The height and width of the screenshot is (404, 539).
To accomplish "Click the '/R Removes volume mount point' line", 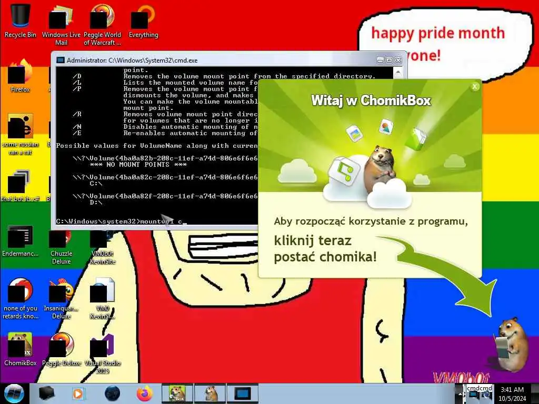I will [x=165, y=114].
